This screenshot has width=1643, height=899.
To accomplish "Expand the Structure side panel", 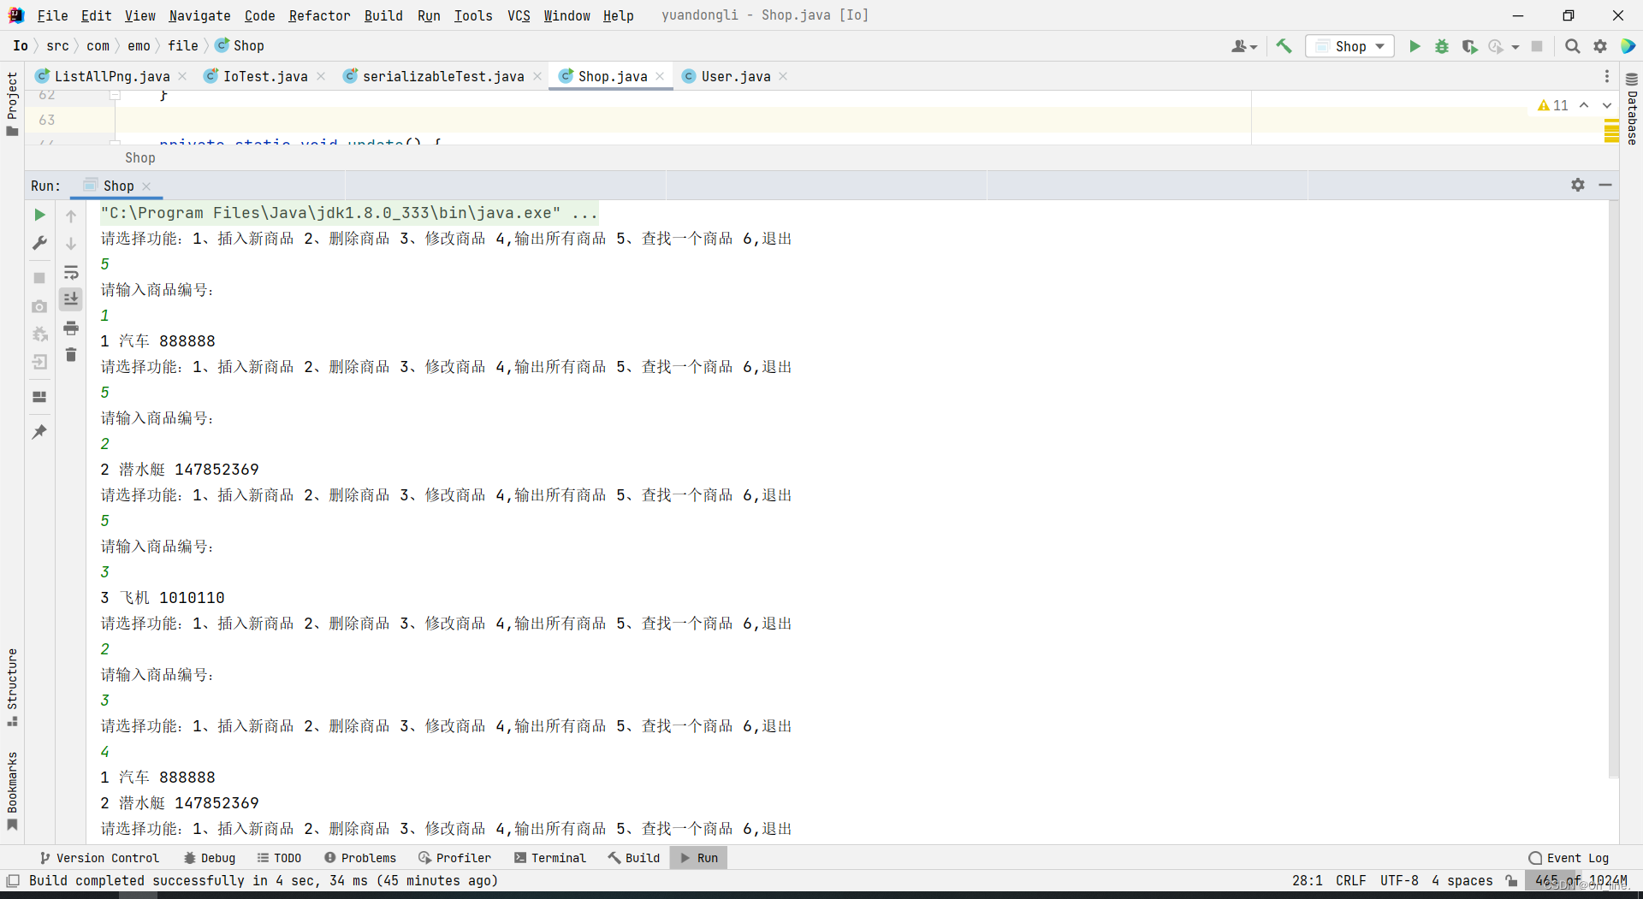I will pos(12,688).
